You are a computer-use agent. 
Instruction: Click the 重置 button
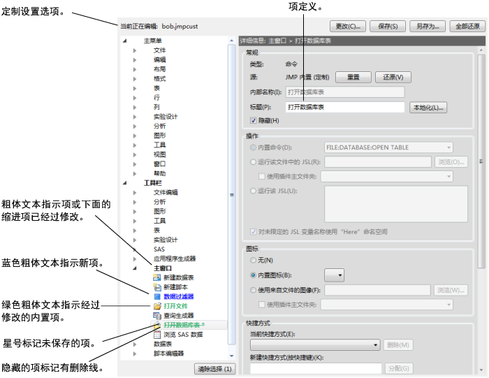[x=353, y=77]
